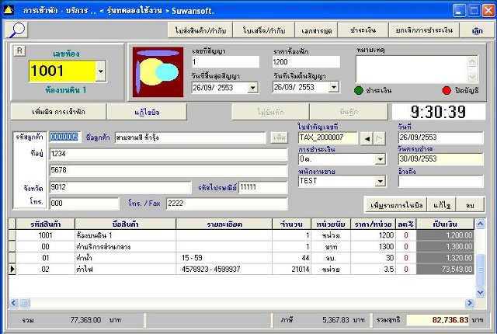Open the ใบส่งสินค้า/กำกับ toolbar item
The width and height of the screenshot is (497, 334).
pos(199,30)
